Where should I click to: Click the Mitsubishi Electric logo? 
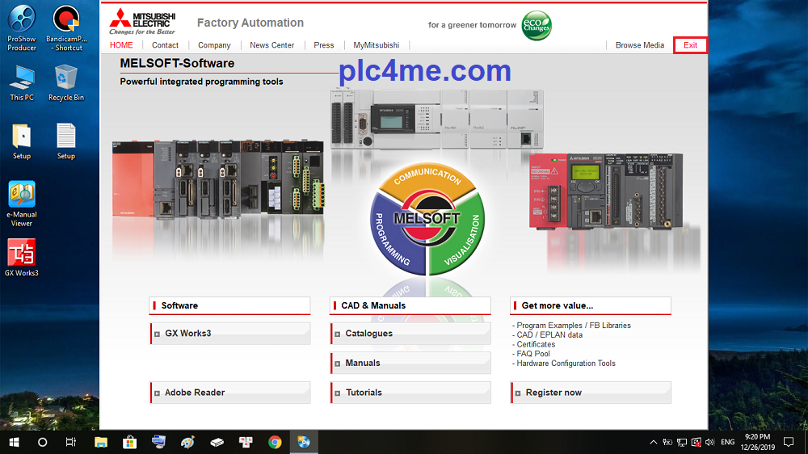[x=145, y=23]
